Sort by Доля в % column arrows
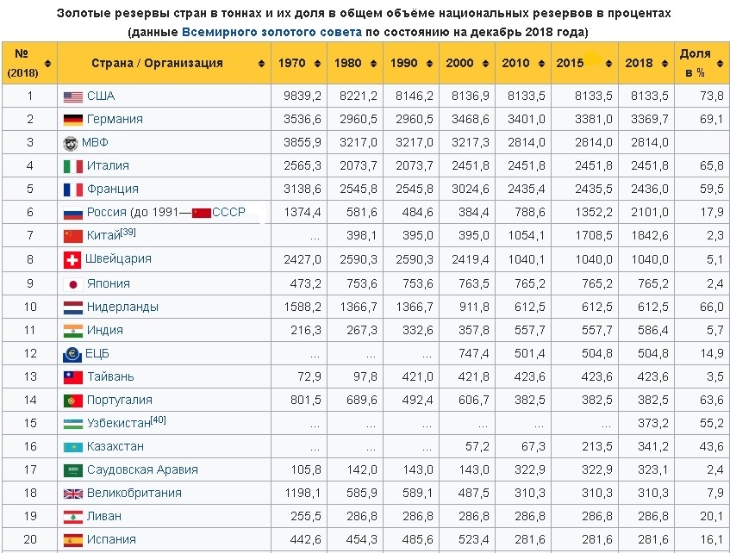730x553 pixels. pyautogui.click(x=718, y=64)
